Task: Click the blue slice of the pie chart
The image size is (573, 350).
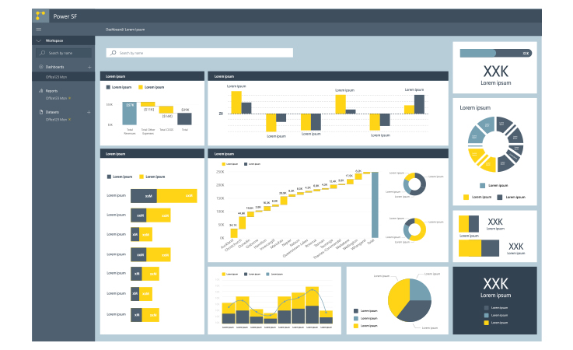Action: (421, 289)
